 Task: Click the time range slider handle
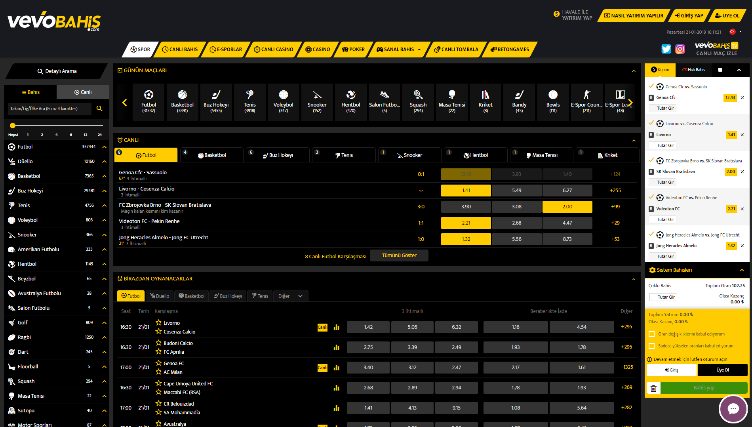(13, 126)
